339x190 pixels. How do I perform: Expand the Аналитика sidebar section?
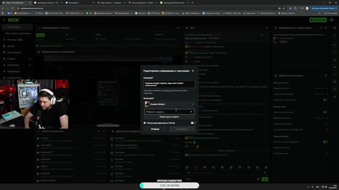click(17, 65)
